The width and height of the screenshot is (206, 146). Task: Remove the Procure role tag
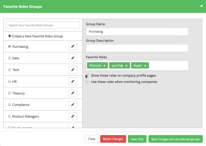(104, 66)
